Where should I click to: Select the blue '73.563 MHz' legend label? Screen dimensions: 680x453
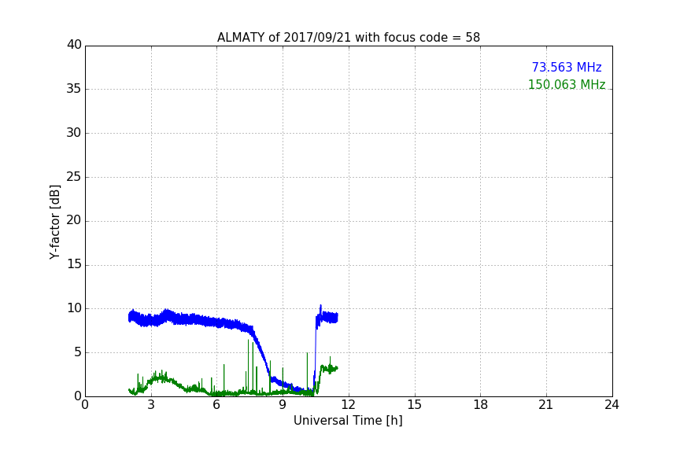tap(567, 67)
